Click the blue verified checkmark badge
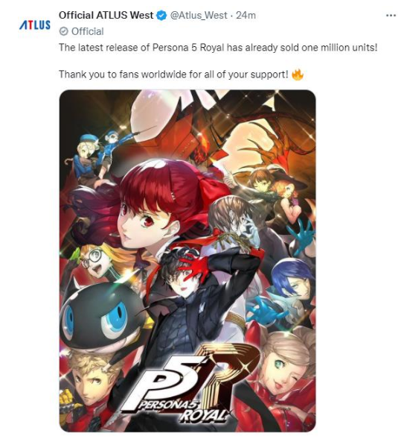The width and height of the screenshot is (404, 439). [161, 16]
